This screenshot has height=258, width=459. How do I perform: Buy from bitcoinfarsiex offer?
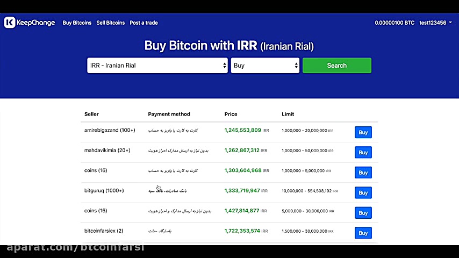(x=363, y=233)
